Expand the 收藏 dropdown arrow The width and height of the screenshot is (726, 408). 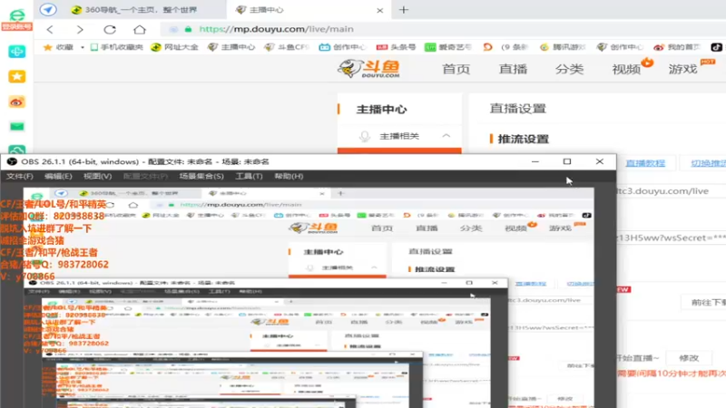click(83, 47)
